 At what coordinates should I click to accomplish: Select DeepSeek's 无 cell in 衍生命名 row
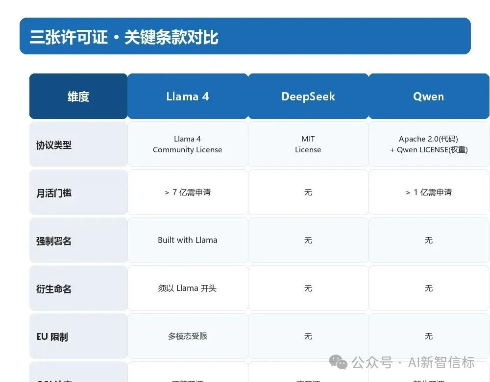click(x=308, y=288)
